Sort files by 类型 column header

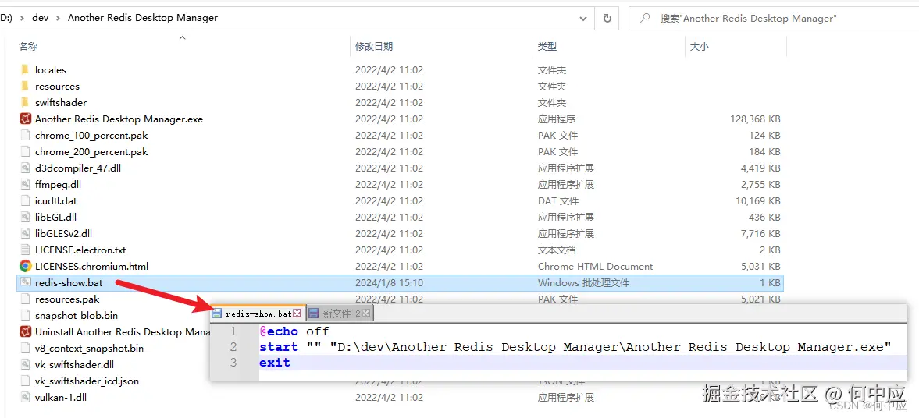click(x=547, y=46)
